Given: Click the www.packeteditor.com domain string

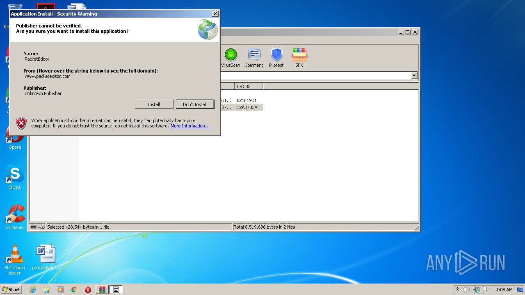Looking at the screenshot, I should (48, 76).
